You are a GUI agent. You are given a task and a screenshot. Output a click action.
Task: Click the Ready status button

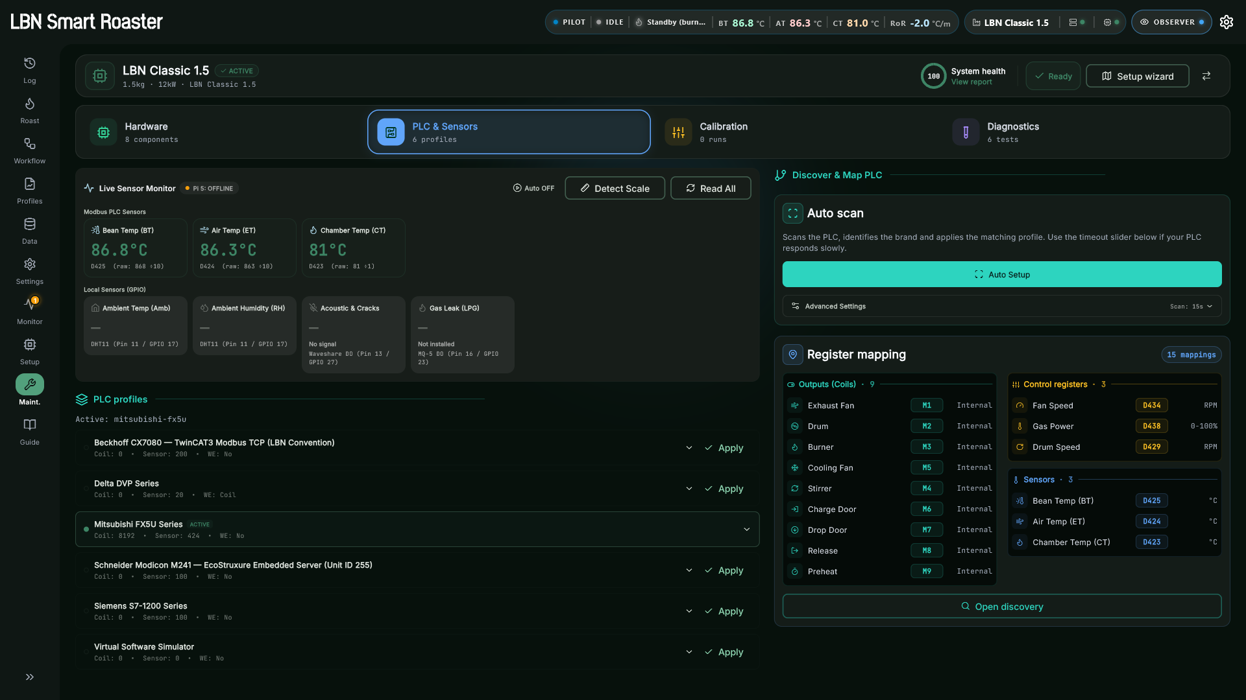pos(1053,76)
